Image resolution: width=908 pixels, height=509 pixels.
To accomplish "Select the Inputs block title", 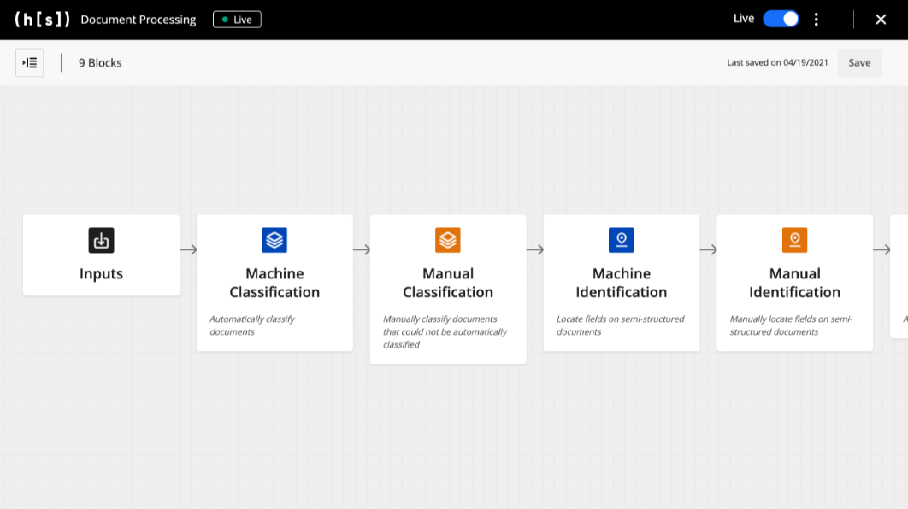I will coord(102,273).
